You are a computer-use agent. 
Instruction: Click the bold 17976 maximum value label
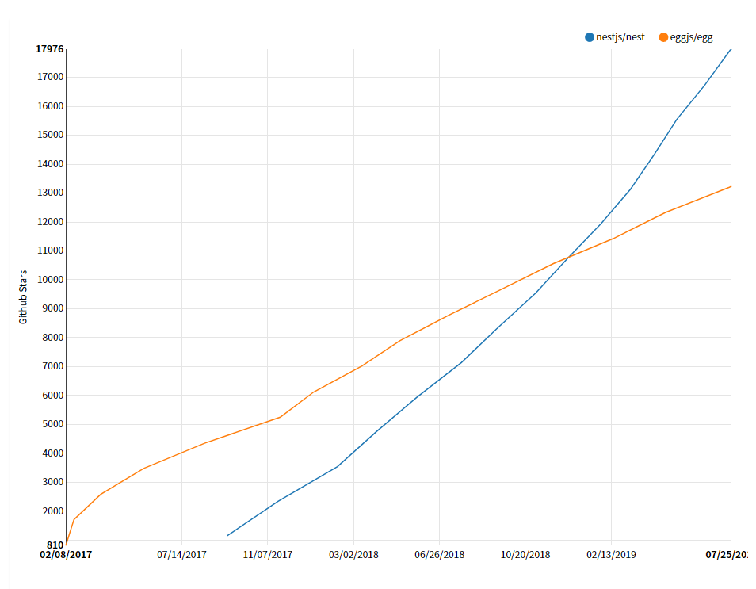pyautogui.click(x=50, y=49)
